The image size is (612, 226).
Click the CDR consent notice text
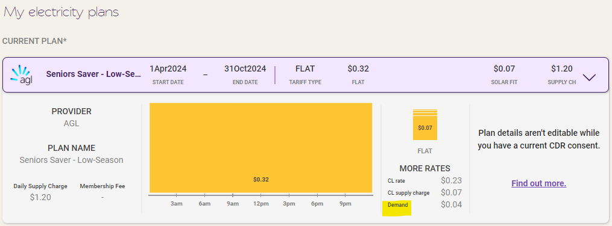point(538,139)
